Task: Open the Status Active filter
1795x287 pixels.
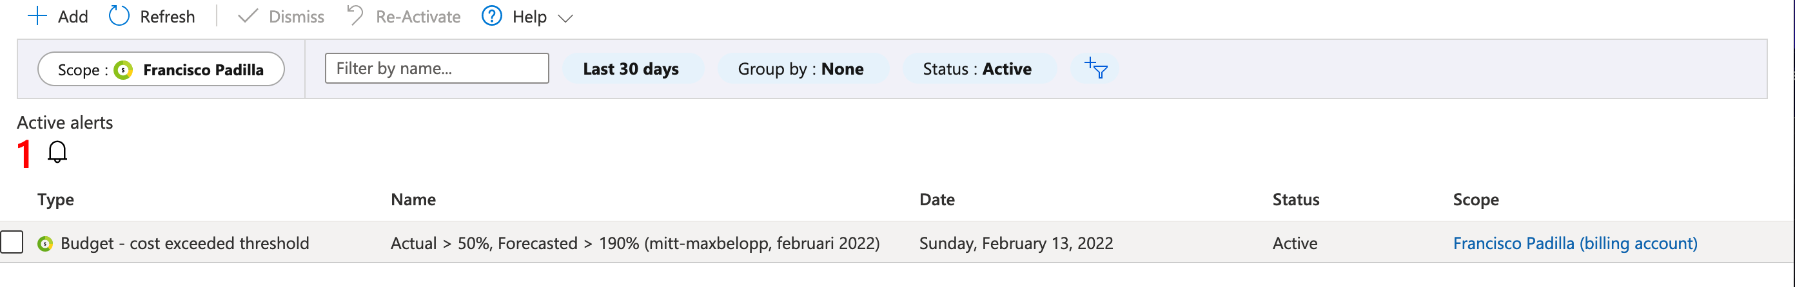Action: click(976, 69)
